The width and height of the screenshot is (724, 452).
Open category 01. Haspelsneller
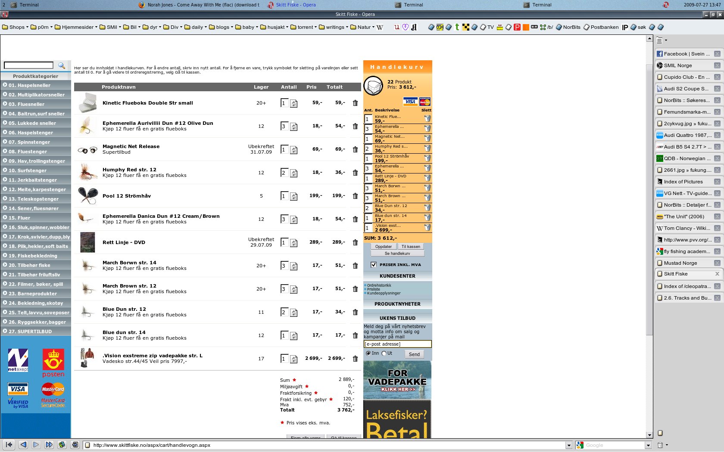tap(36, 85)
